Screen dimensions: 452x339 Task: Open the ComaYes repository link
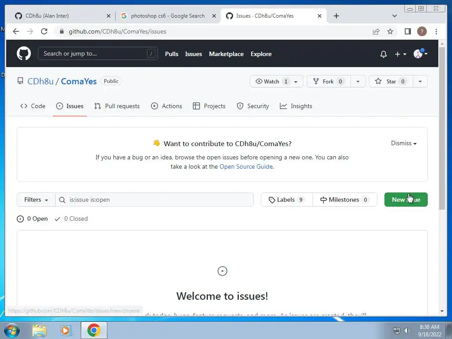point(79,81)
